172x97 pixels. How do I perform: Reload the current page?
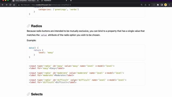(10, 5)
